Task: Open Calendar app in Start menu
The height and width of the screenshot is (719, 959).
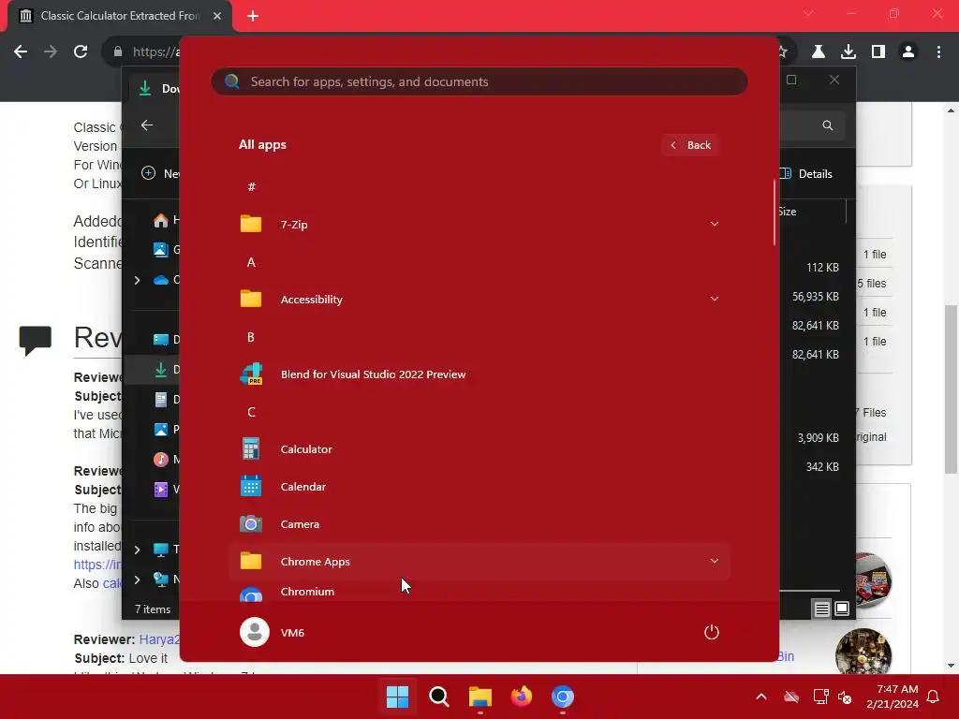Action: tap(479, 487)
